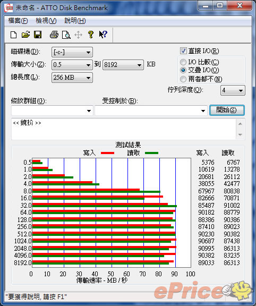Open transfer size start 0.5 dropdown

click(72, 65)
